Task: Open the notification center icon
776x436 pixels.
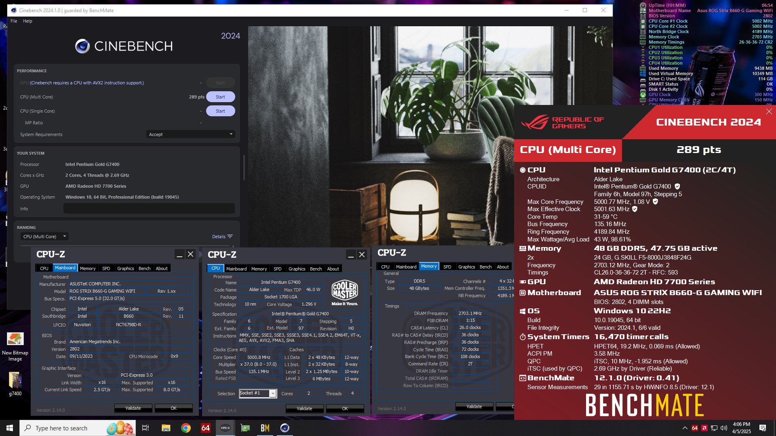Action: pyautogui.click(x=763, y=428)
